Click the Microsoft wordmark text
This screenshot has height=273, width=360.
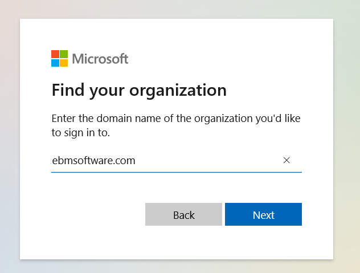[100, 59]
